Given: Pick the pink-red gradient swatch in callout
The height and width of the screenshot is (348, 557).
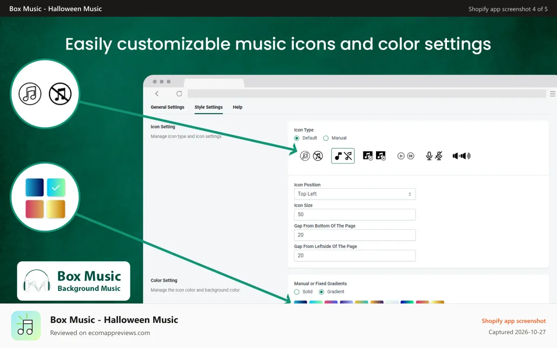Looking at the screenshot, I should pyautogui.click(x=35, y=209).
